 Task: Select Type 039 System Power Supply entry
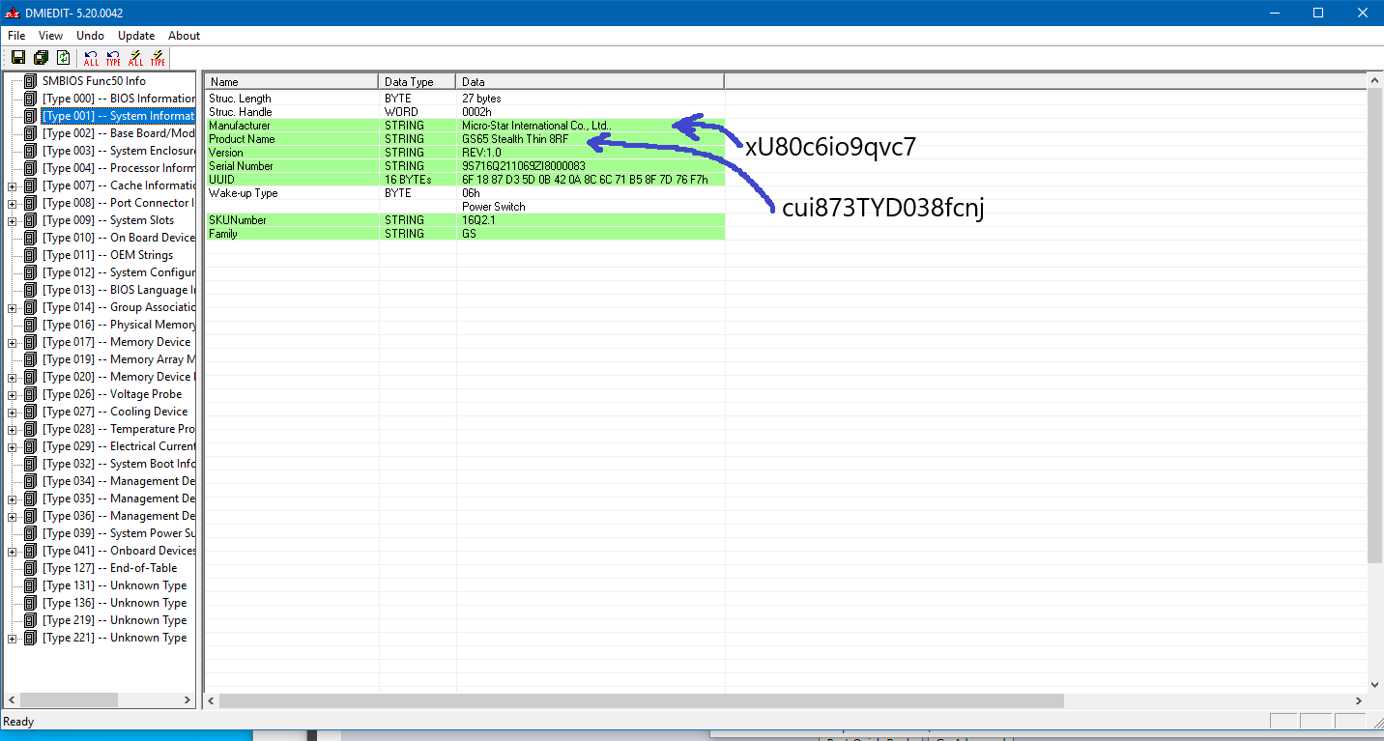tap(118, 533)
